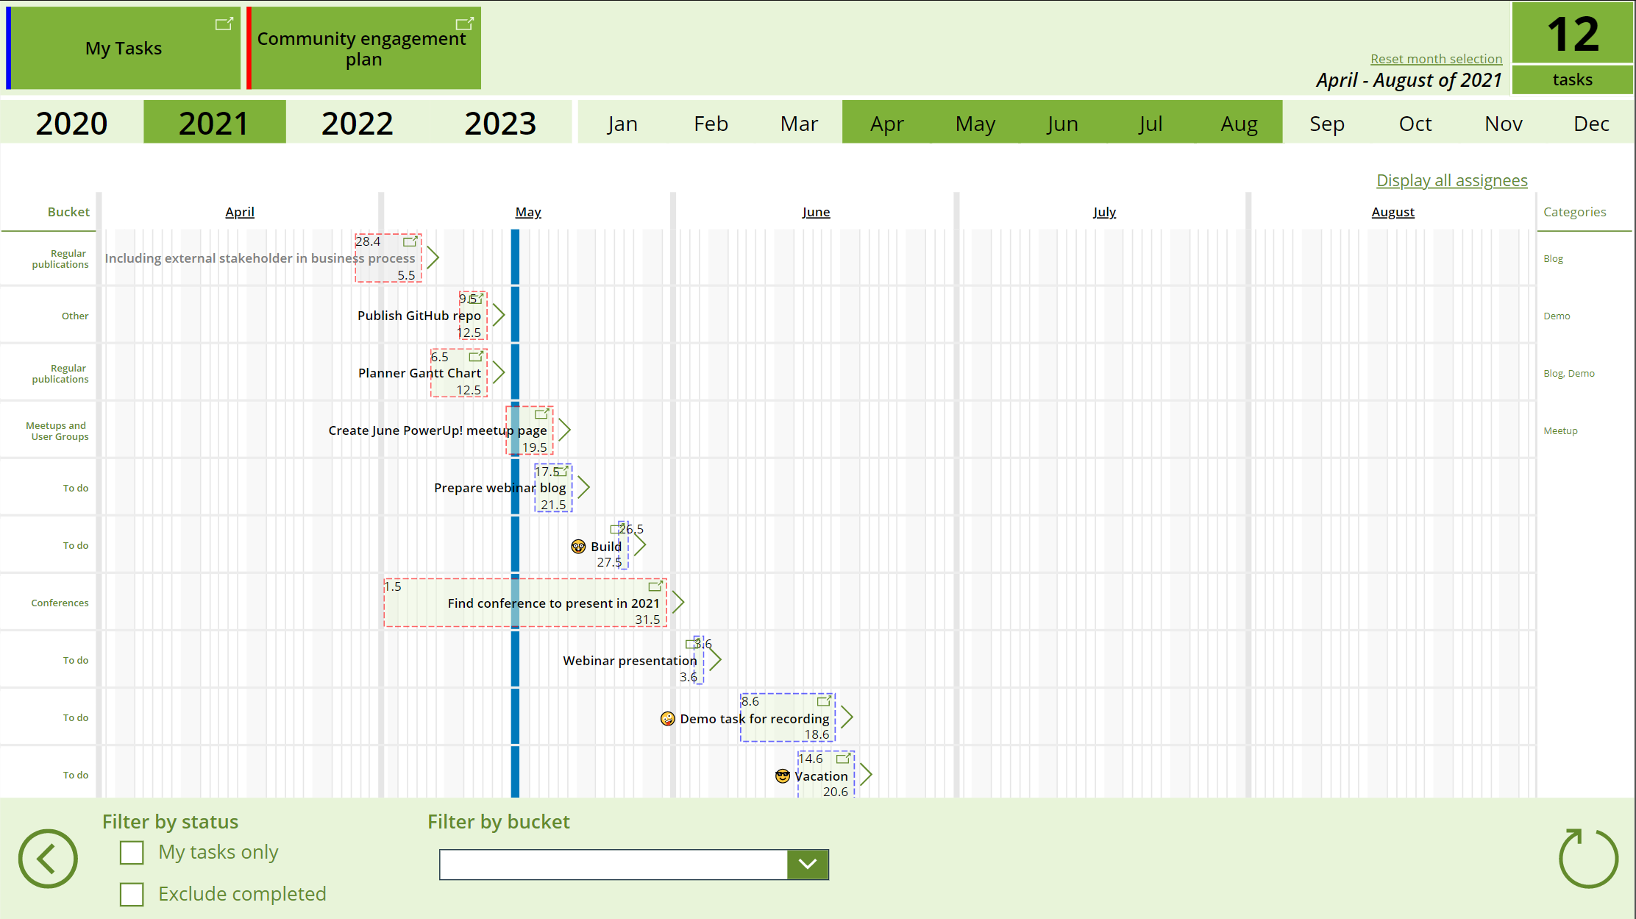Open My Tasks in external window

(224, 24)
